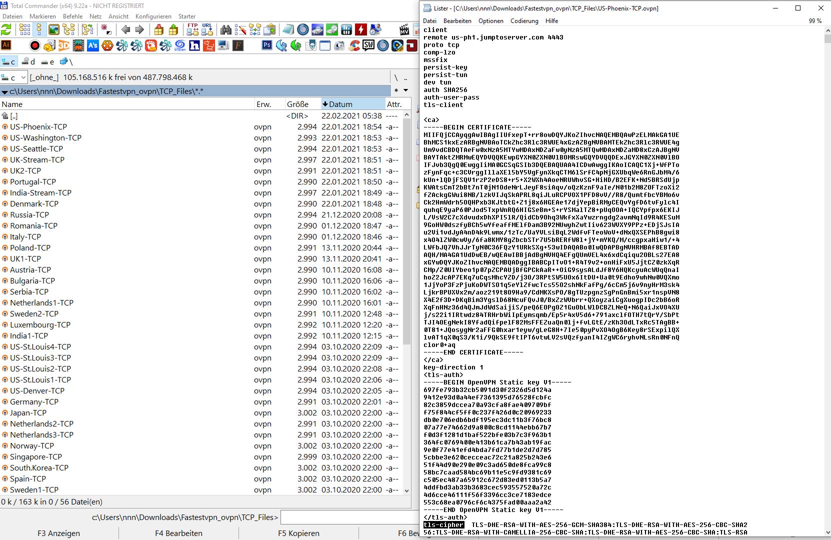Select the US-Phoenix-TCP file
Screen dimensions: 831x540
pyautogui.click(x=38, y=126)
